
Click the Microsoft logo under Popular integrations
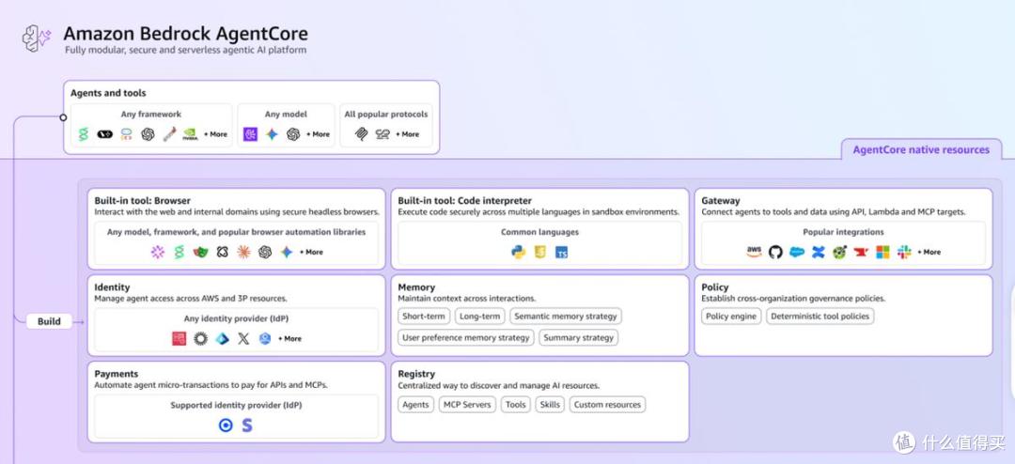(x=882, y=252)
